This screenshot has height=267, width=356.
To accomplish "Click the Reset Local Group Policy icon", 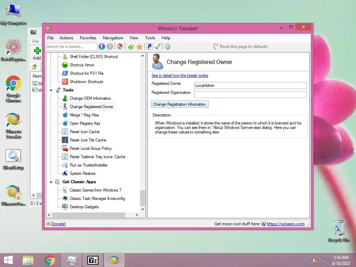I will click(x=65, y=148).
